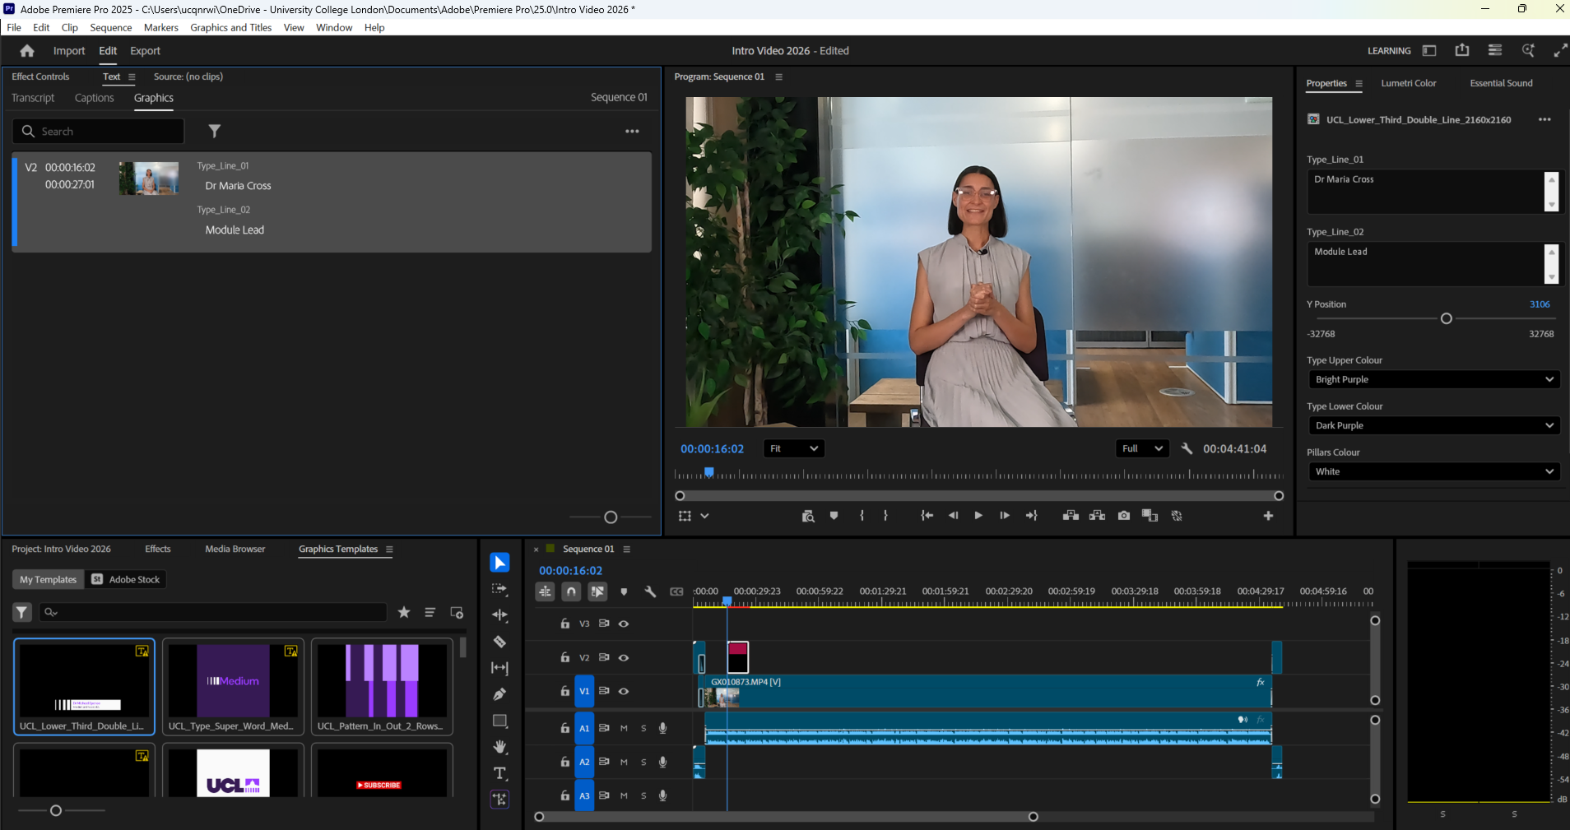The height and width of the screenshot is (830, 1570).
Task: Open Sequence 01 timeline panel menu
Action: (626, 549)
